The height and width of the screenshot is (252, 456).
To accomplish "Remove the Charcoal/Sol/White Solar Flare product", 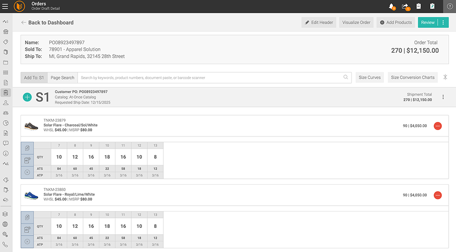I will click(438, 126).
